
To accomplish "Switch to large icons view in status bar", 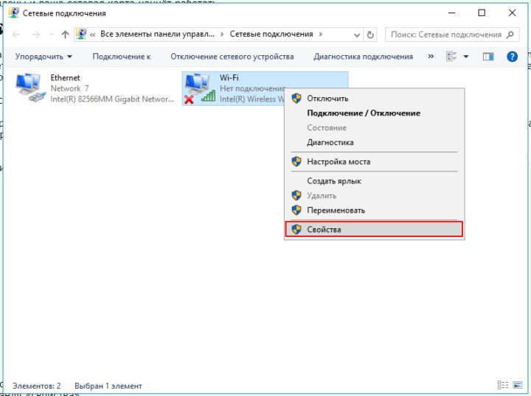I will point(518,385).
